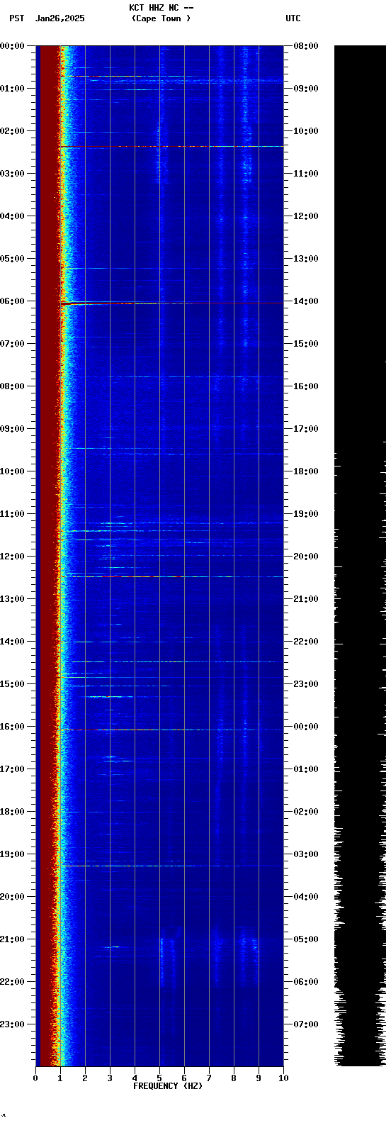Click the "FREQUENCY (HZ)" axis label
The width and height of the screenshot is (391, 1123).
pos(168,1086)
